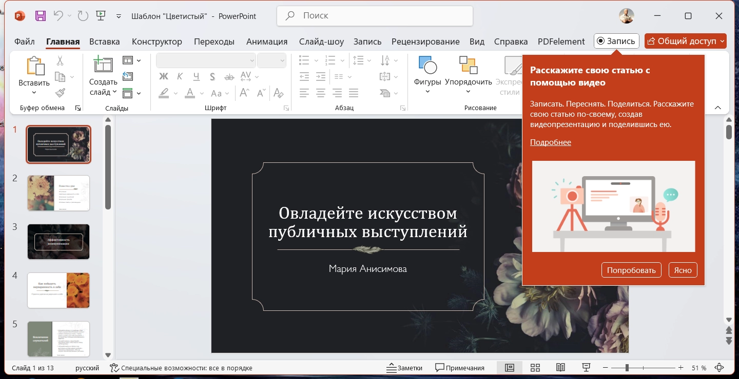Open the Фигуры shapes dropdown
The width and height of the screenshot is (739, 379).
pyautogui.click(x=427, y=92)
